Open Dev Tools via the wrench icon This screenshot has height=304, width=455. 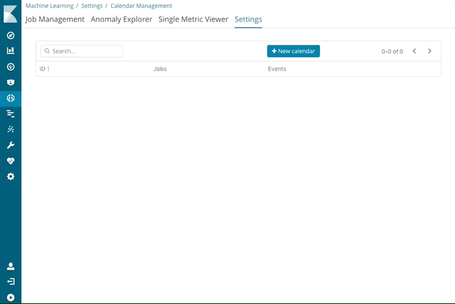11,145
